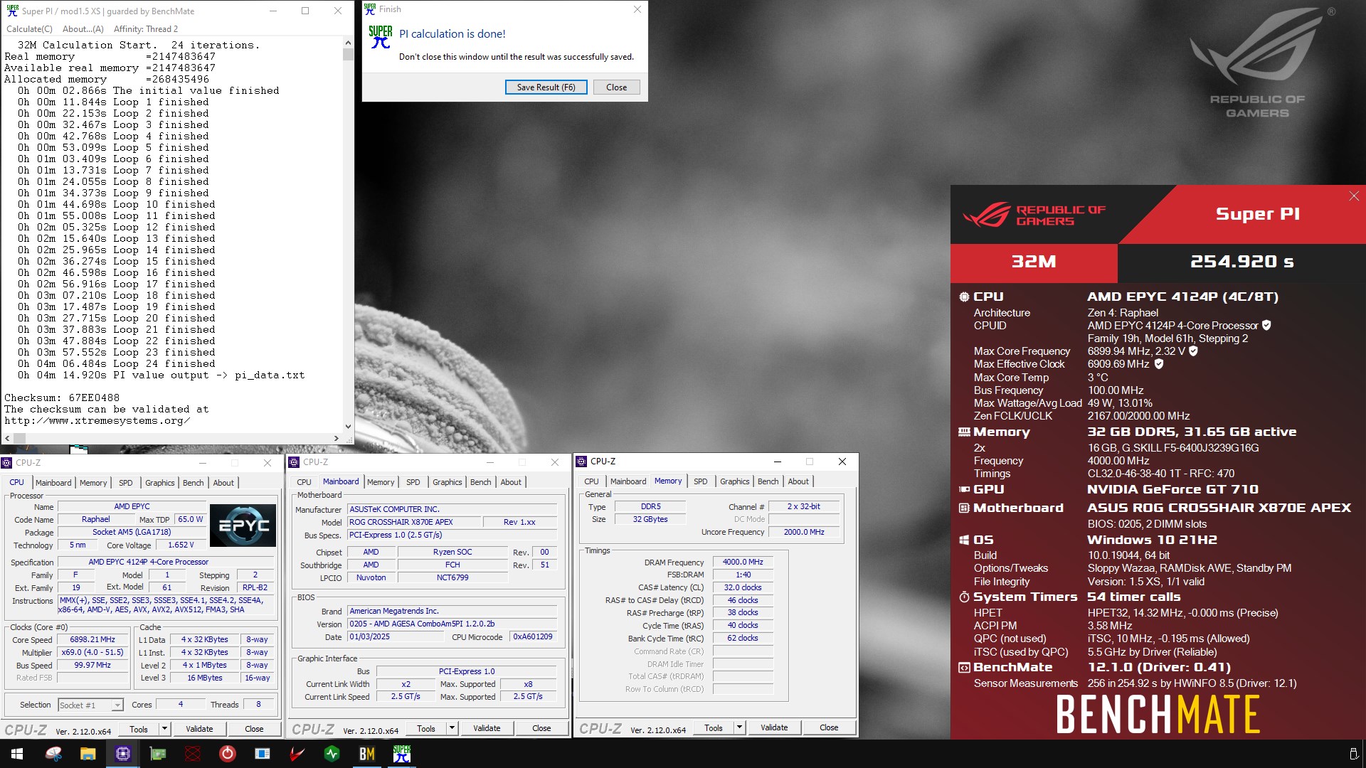Click the 254.920 s result in BenchMate
Screen dimensions: 1366x768
pos(1241,262)
